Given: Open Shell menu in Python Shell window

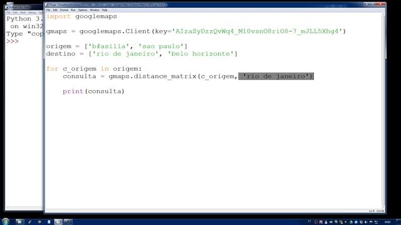Looking at the screenshot, I should pos(23,12).
